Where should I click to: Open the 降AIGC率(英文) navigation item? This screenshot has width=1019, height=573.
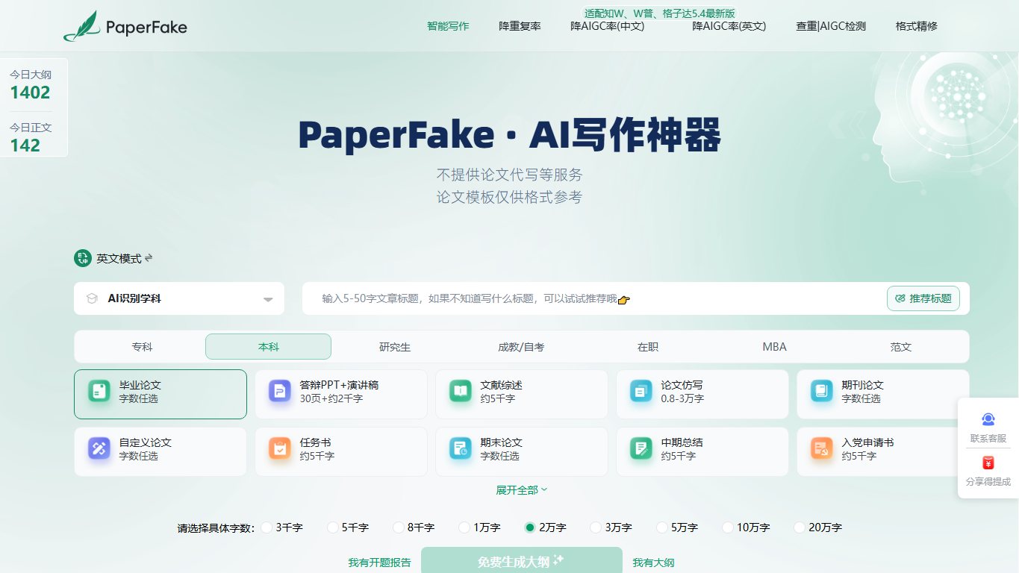[x=729, y=26]
